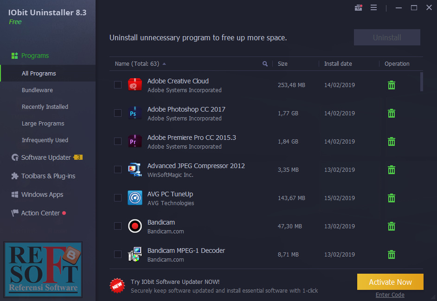
Task: Click the 253,48 MB size value
Action: click(x=291, y=85)
